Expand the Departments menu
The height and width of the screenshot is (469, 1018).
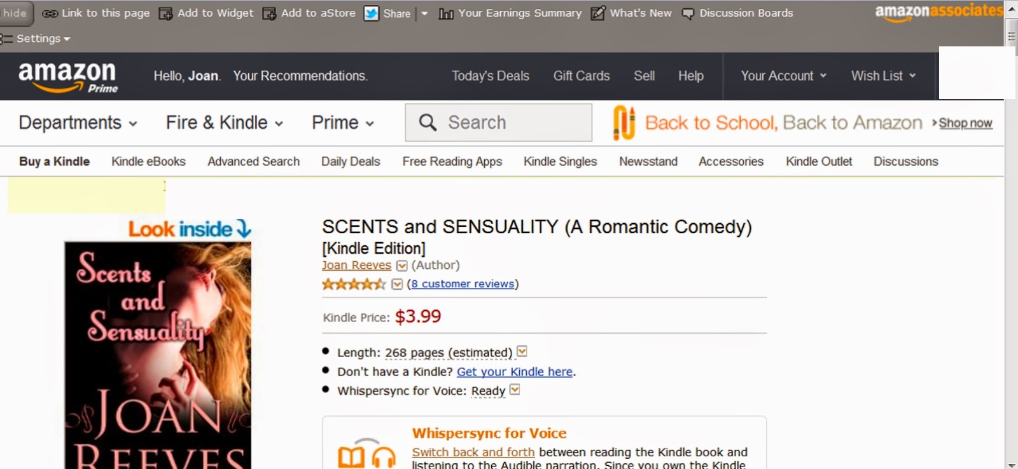[78, 123]
